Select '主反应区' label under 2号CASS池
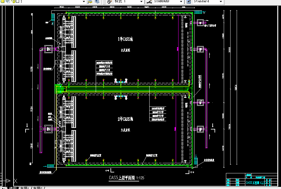 click(x=125, y=130)
